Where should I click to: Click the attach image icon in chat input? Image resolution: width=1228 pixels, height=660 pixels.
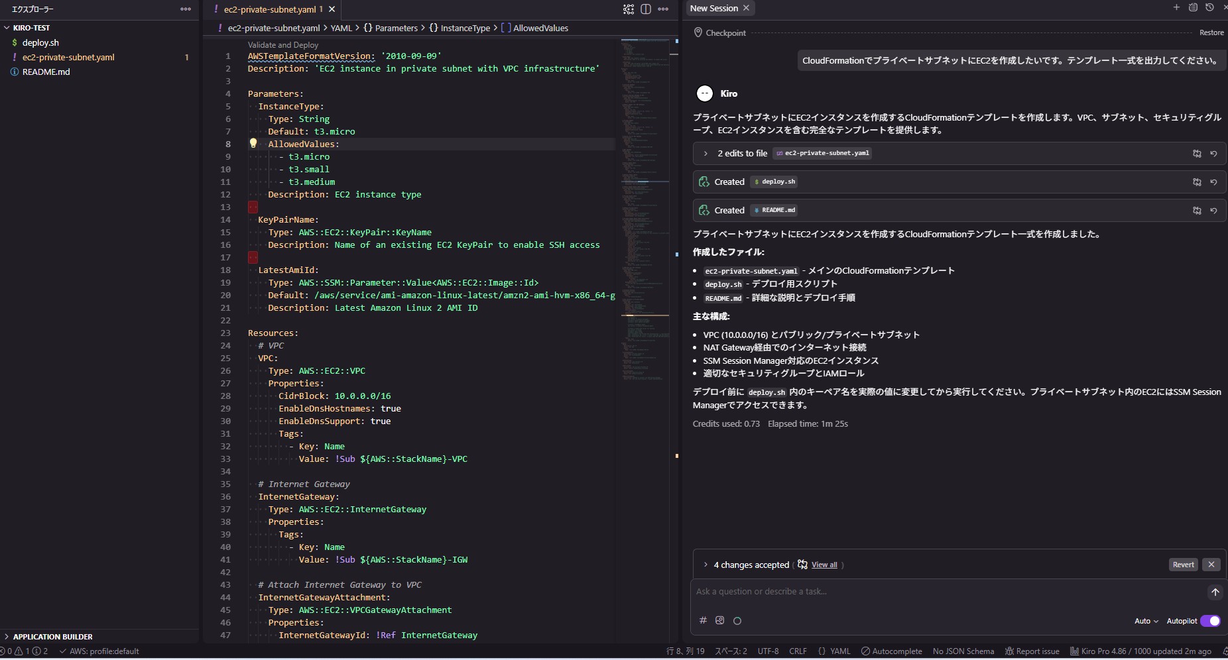click(720, 620)
